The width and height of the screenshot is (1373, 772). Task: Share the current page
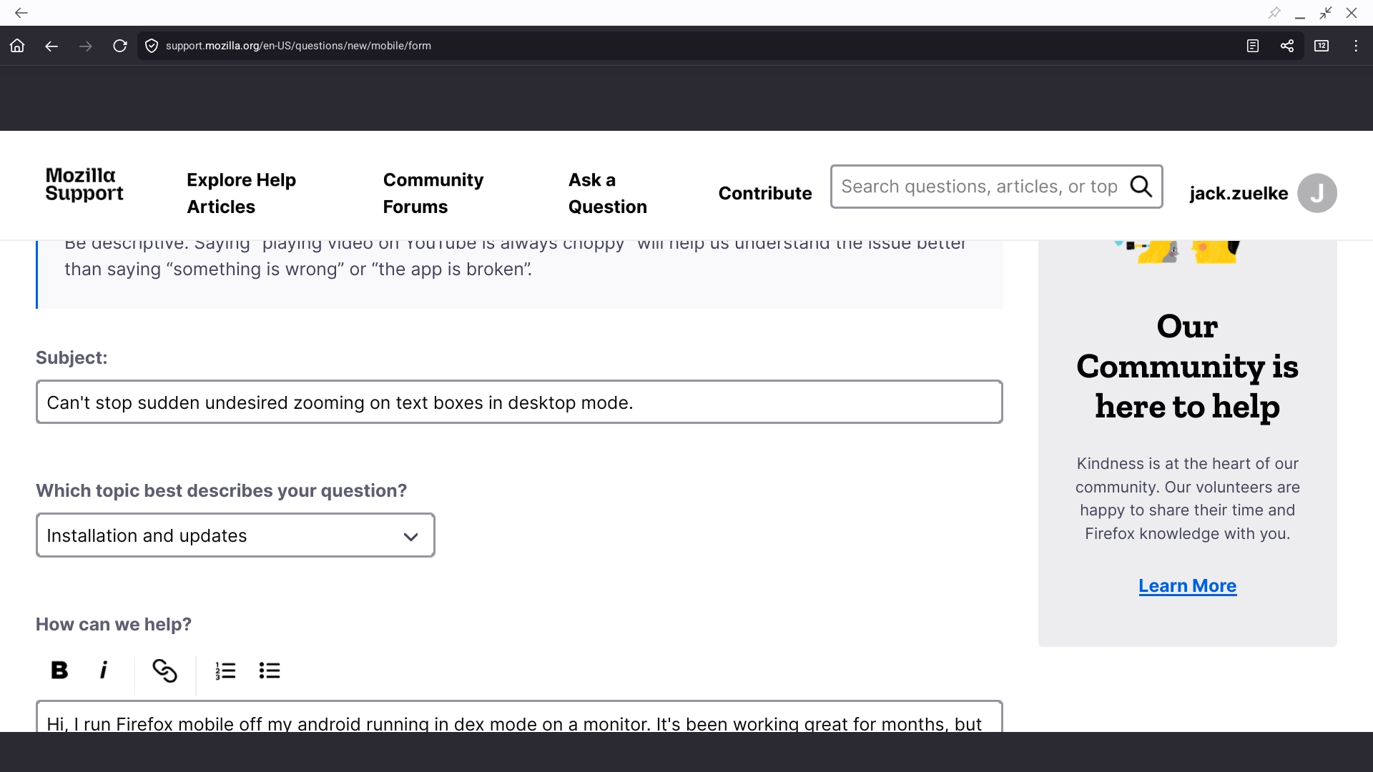pos(1287,46)
